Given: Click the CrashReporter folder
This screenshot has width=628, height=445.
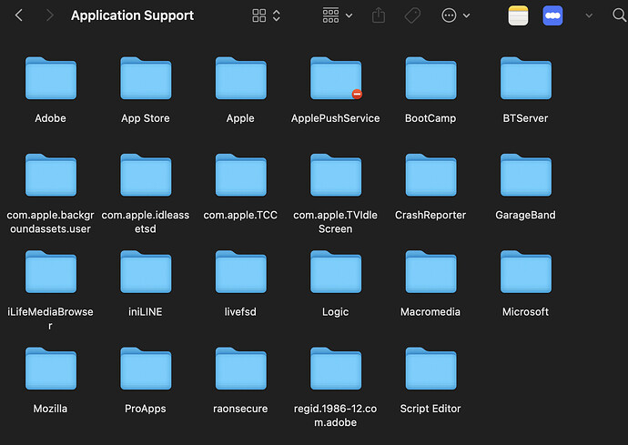Looking at the screenshot, I should [430, 177].
